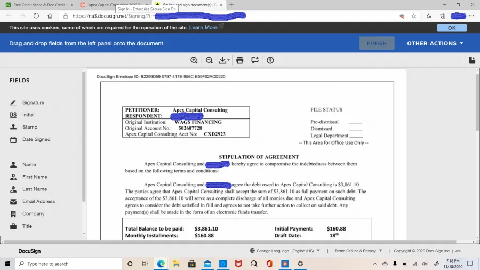480x270 pixels.
Task: Close the Free Credit Score tab
Action: (x=72, y=5)
